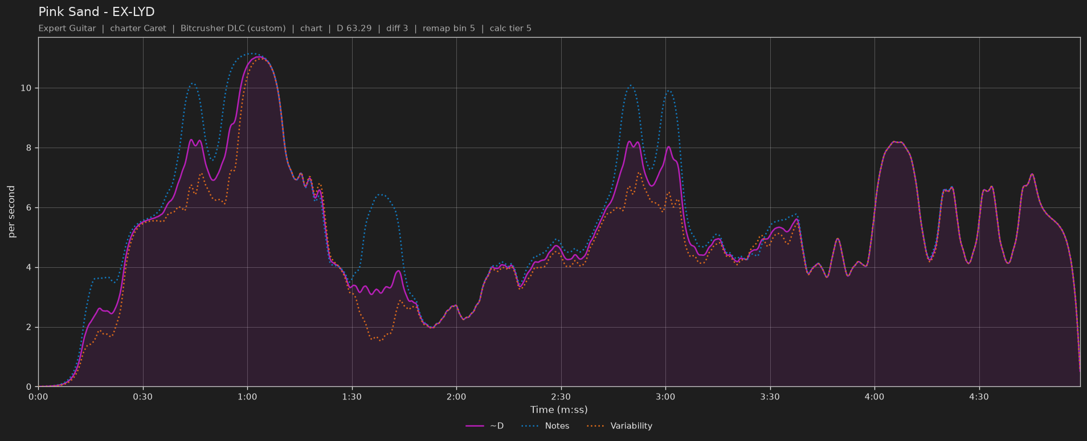Click the 'per second' y-axis label
Screen dimensions: 1087x441
click(11, 212)
